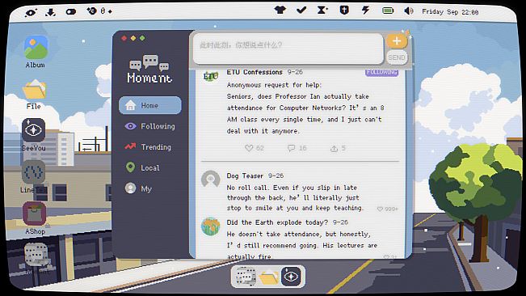Open the Local section in sidebar

coord(142,167)
